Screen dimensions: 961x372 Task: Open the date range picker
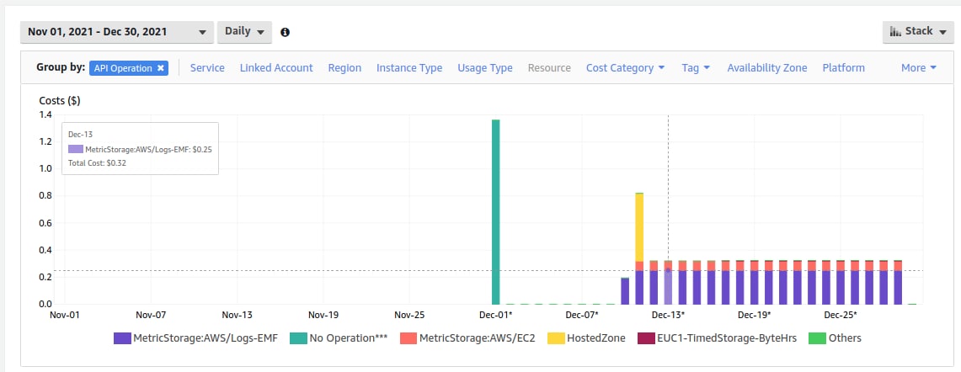point(117,32)
